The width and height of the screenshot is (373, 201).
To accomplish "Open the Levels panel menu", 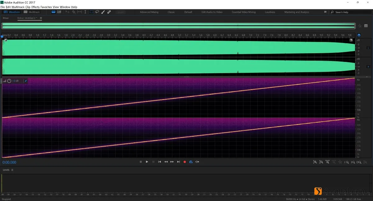I will coord(12,170).
